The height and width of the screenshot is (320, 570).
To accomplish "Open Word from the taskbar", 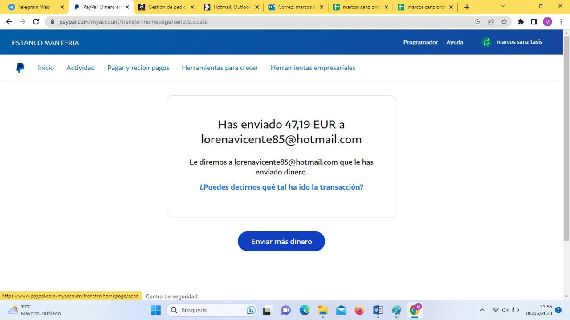I will (x=378, y=310).
